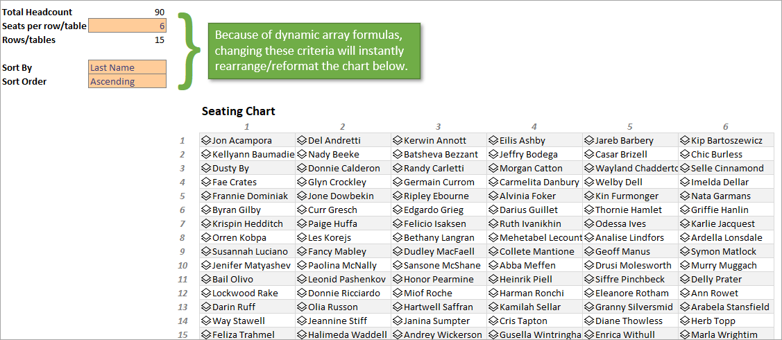Select the Seats per row/table input cell
The height and width of the screenshot is (340, 782).
(128, 26)
